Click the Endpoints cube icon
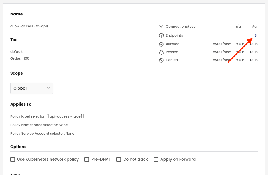Image resolution: width=268 pixels, height=175 pixels. (161, 35)
